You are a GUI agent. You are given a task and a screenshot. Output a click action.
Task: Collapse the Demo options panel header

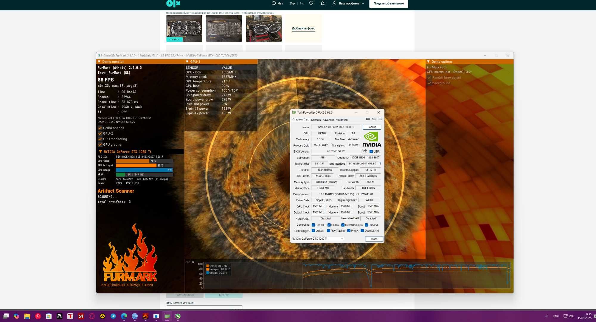[429, 62]
